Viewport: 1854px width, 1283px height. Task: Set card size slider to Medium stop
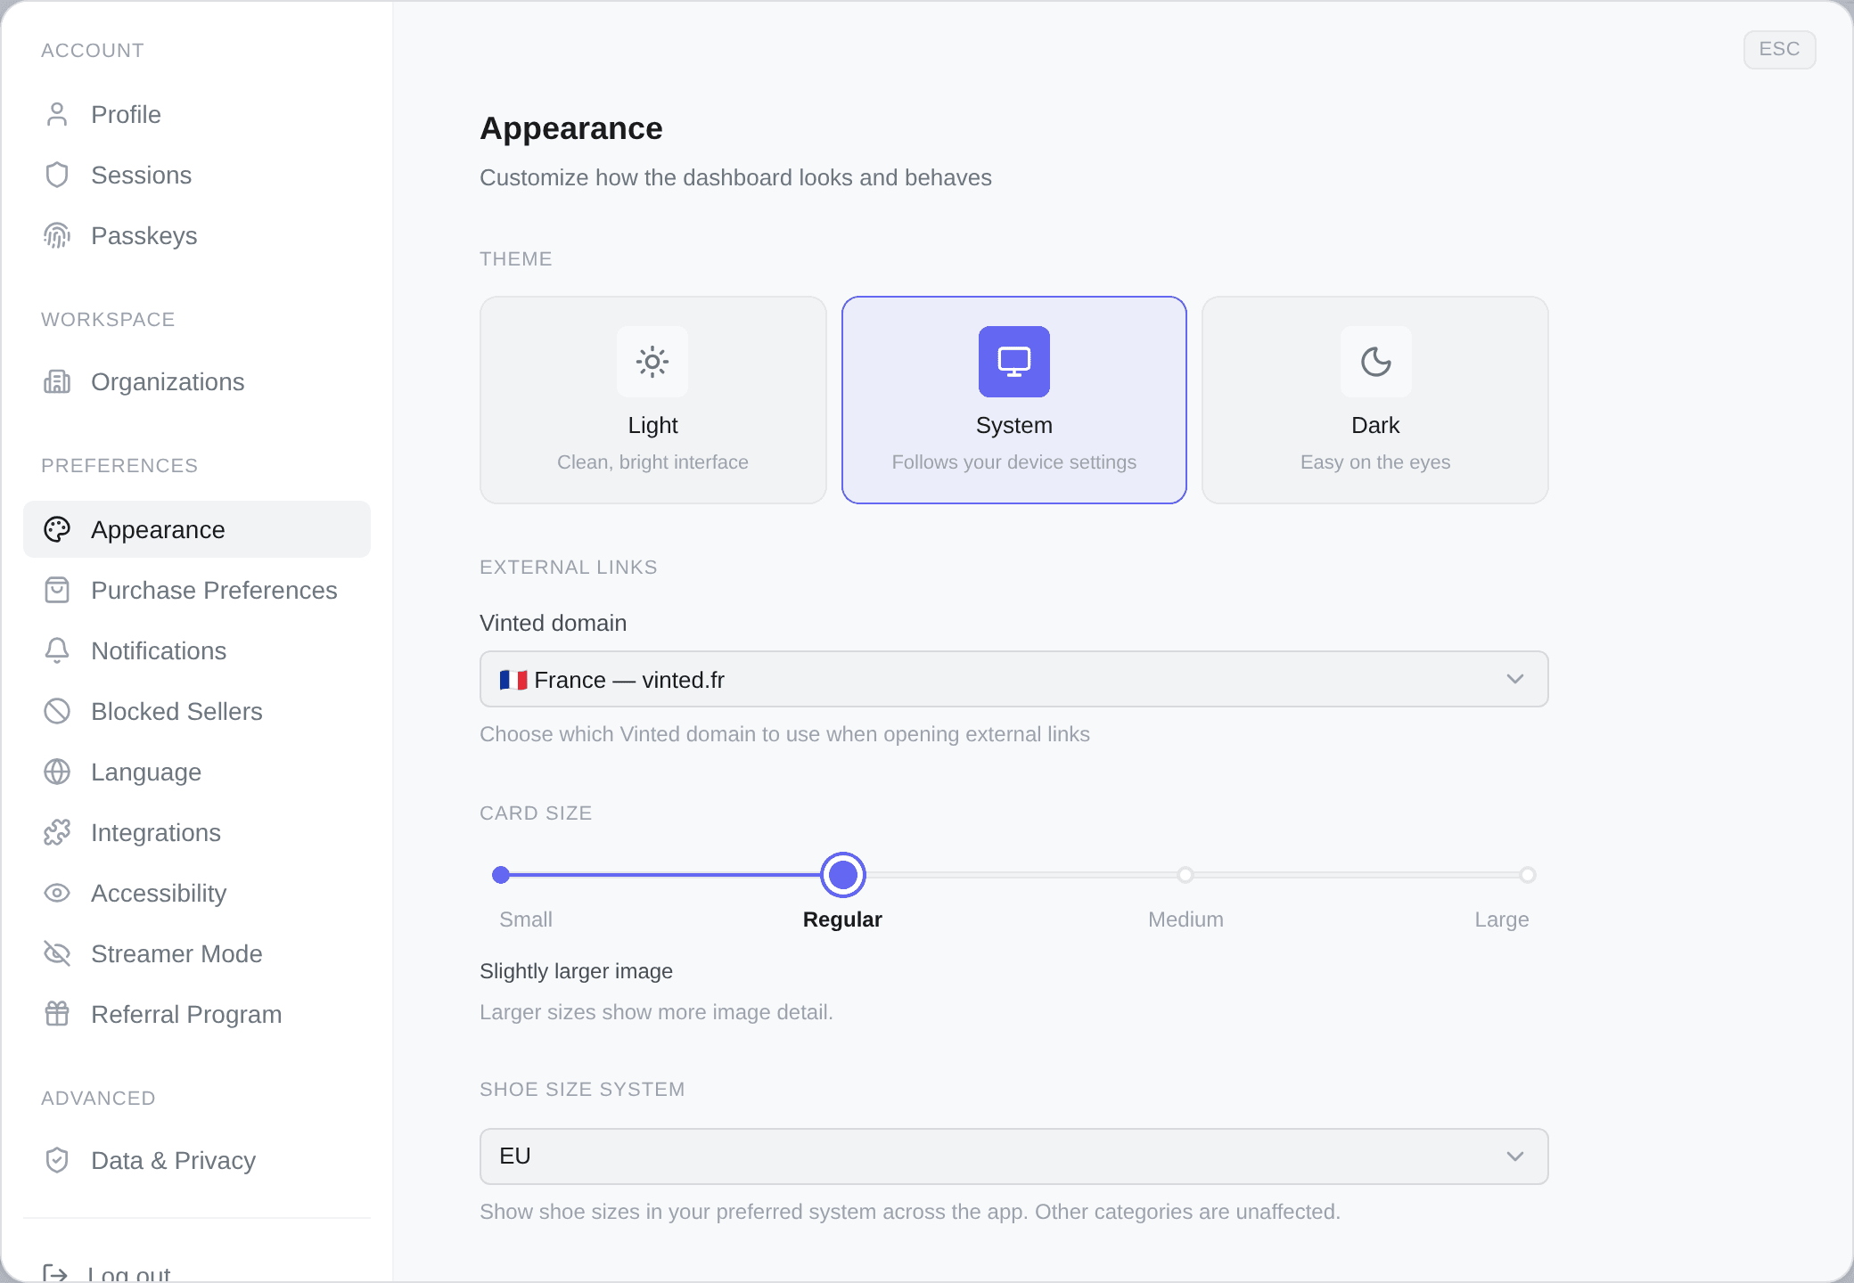click(1185, 876)
